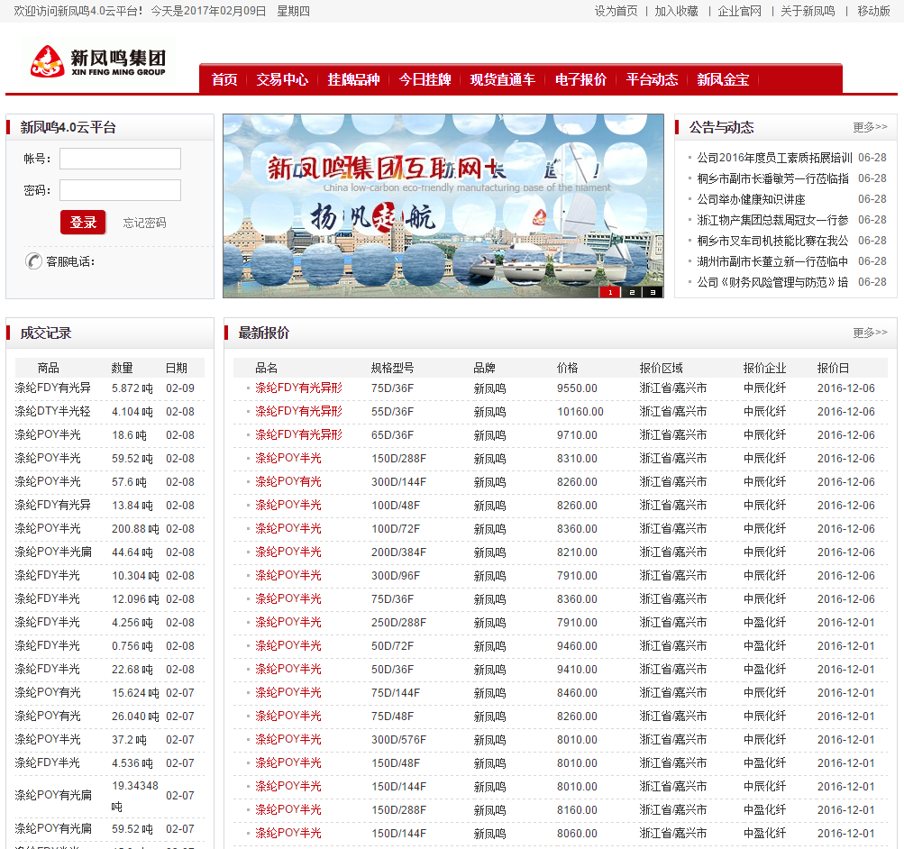Focus the 帐号 input field
Image resolution: width=904 pixels, height=849 pixels.
point(120,159)
